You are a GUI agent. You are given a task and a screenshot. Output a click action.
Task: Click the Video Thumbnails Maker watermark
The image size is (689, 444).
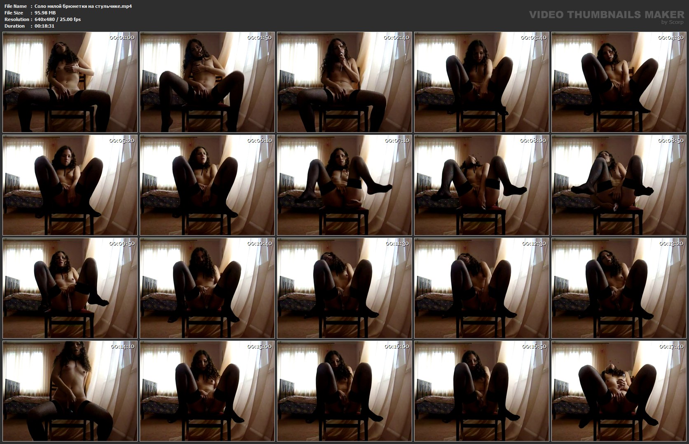606,15
